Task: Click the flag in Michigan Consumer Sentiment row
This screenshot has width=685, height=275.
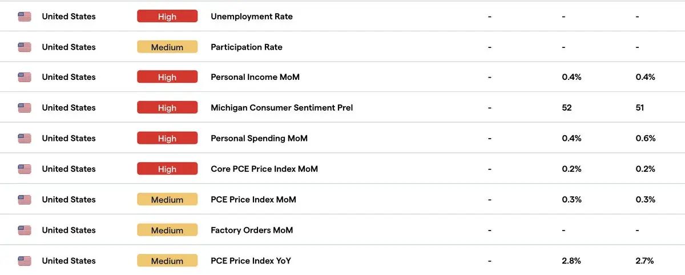Action: (25, 108)
